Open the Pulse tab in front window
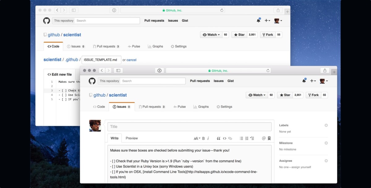 180,107
